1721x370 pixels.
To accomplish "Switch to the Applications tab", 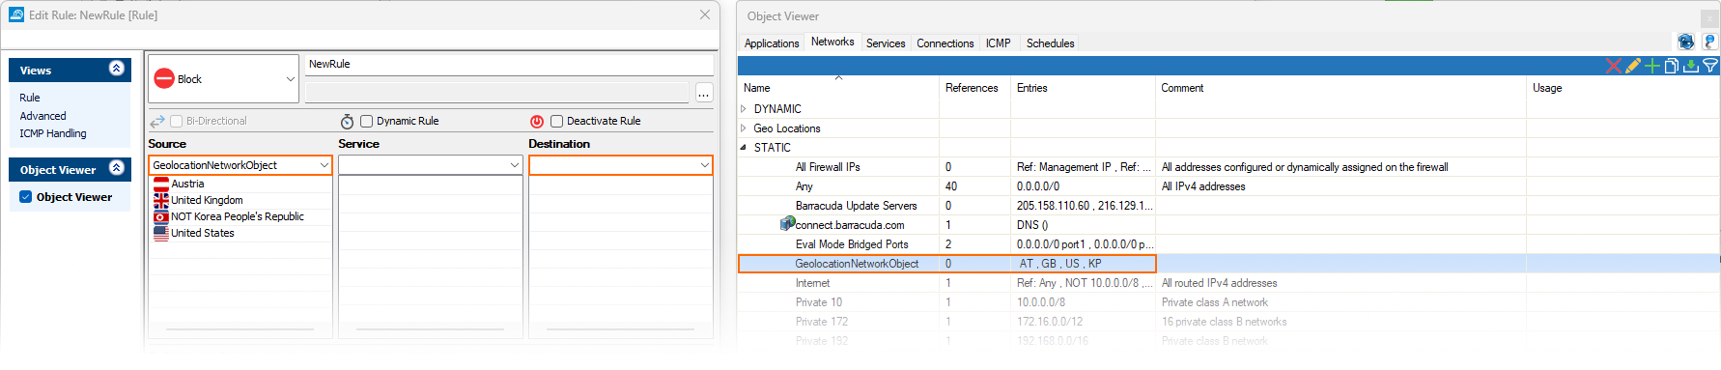I will coord(772,43).
